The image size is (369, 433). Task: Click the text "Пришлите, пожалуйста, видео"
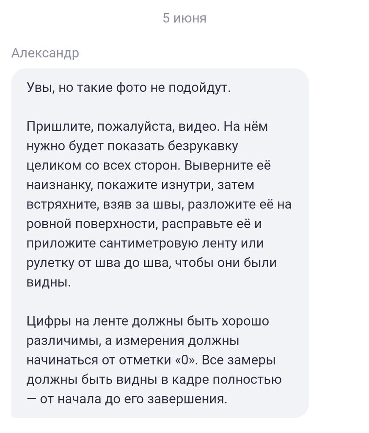123,126
